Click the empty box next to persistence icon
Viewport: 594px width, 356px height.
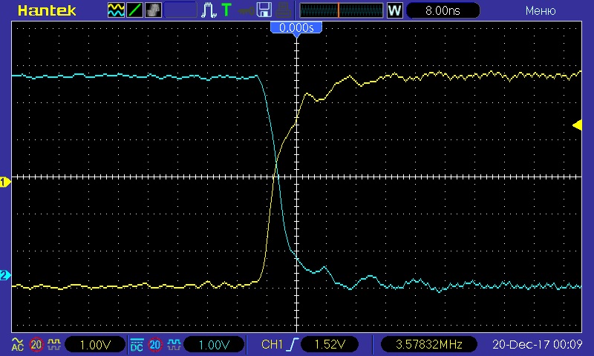click(180, 10)
